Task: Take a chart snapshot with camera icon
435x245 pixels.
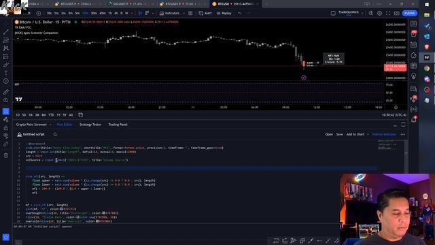Action: [397, 13]
